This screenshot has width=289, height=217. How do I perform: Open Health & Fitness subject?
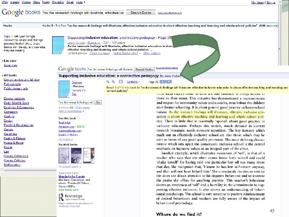coord(14,138)
